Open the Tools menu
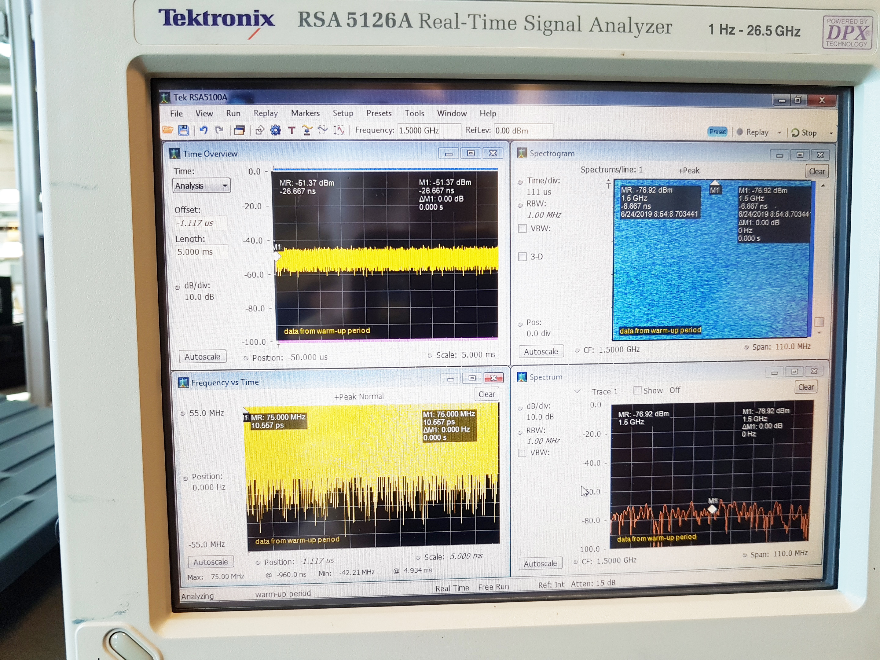This screenshot has width=880, height=660. coord(415,113)
